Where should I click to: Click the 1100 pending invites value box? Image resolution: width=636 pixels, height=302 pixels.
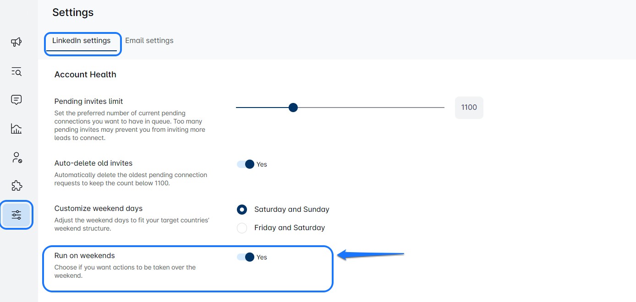[x=469, y=108]
